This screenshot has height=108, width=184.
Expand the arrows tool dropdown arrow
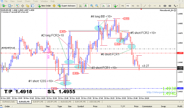[x=177, y=6]
